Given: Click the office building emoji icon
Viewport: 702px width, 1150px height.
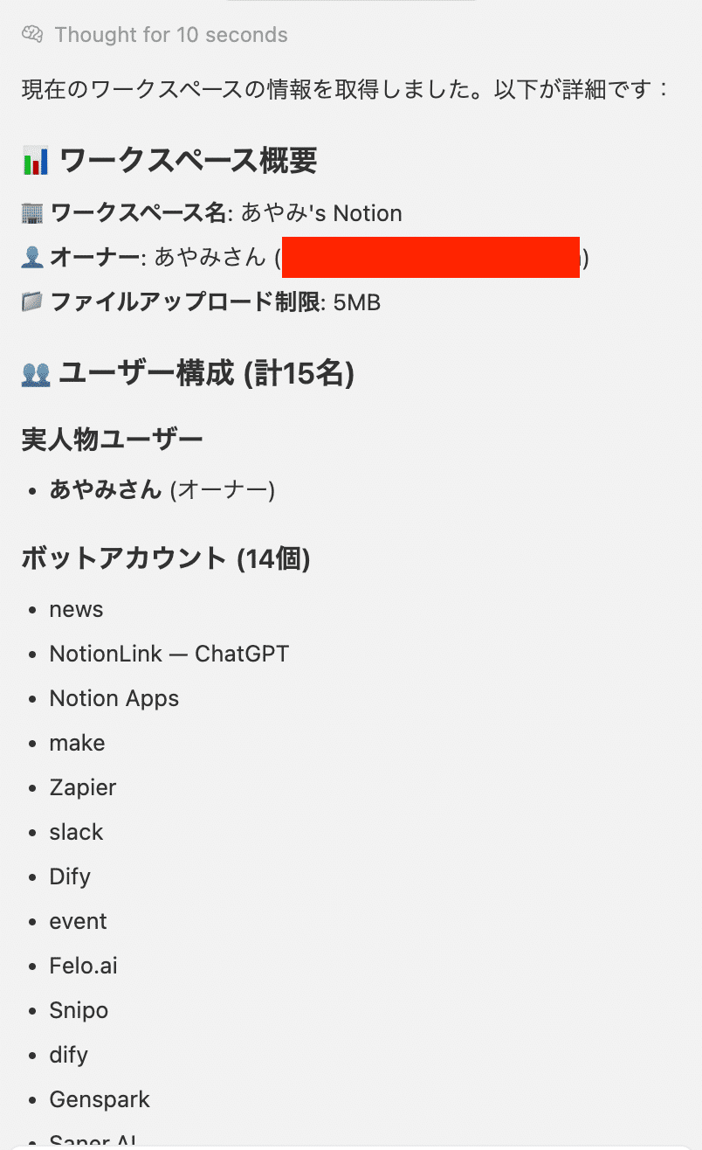Looking at the screenshot, I should pyautogui.click(x=31, y=213).
